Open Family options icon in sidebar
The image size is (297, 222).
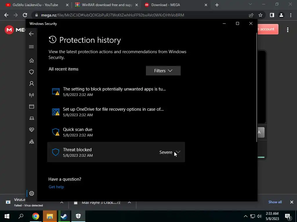pos(31,142)
